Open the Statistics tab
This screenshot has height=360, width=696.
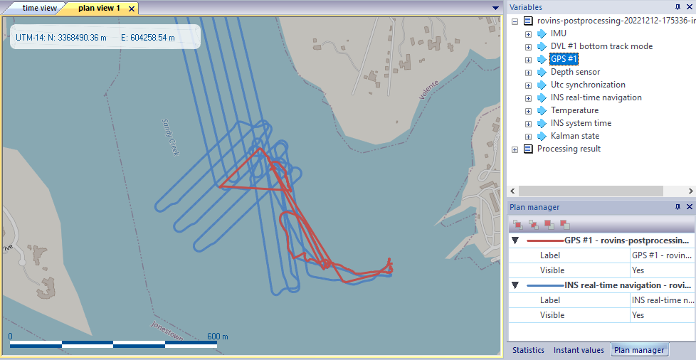click(x=529, y=350)
